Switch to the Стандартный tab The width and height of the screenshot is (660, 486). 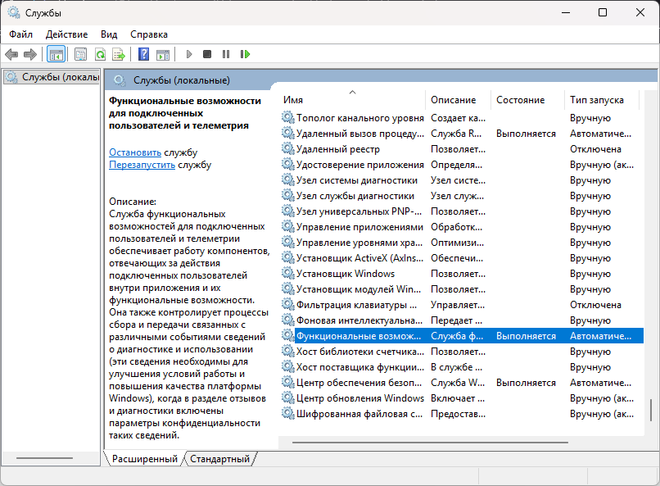tap(219, 459)
